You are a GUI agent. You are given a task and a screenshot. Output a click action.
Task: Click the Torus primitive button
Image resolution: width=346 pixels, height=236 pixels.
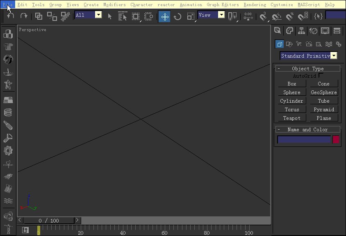292,110
